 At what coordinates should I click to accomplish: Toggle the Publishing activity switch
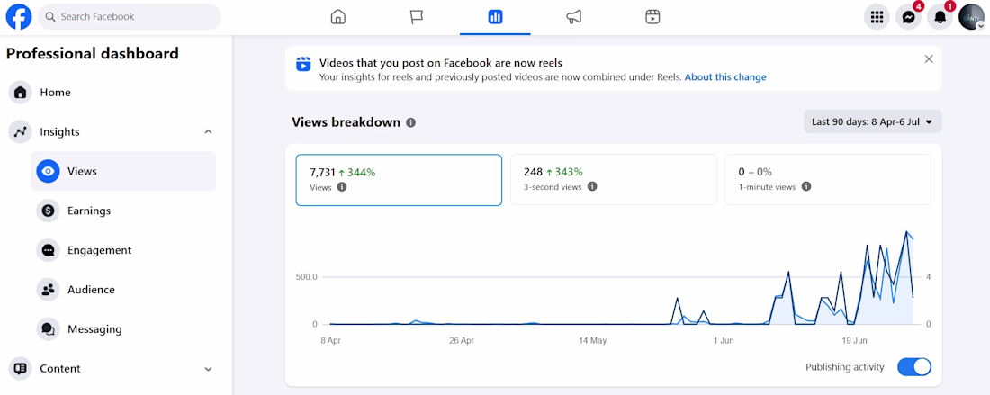point(914,367)
